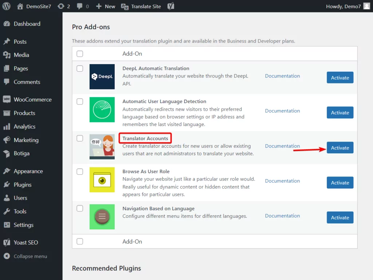Image resolution: width=373 pixels, height=280 pixels.
Task: Click the Yoast SEO sidebar icon
Action: [x=7, y=242]
